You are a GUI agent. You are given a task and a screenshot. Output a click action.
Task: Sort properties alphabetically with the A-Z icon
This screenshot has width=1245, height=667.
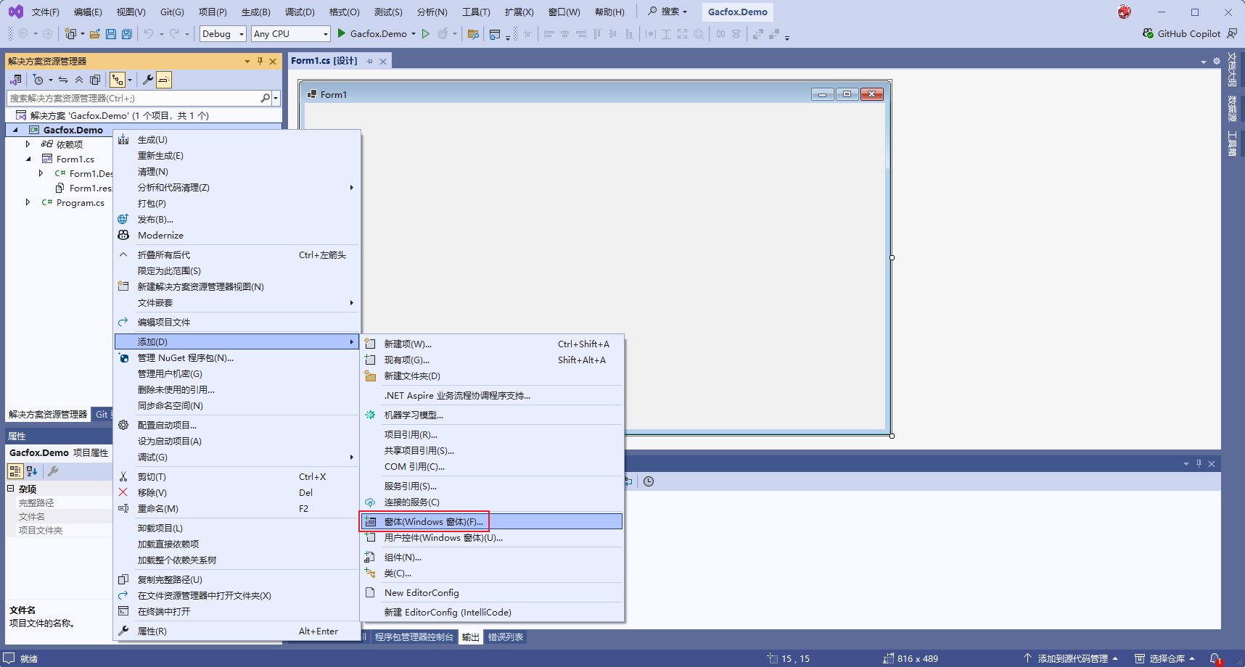coord(32,471)
